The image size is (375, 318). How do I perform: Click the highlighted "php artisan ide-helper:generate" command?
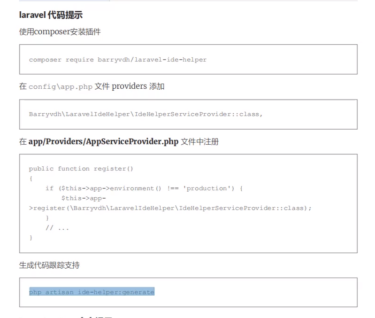pos(92,292)
